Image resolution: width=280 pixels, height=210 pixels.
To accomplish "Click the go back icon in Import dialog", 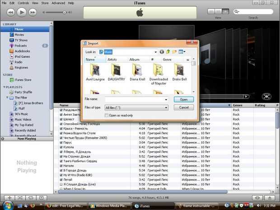I will pos(162,52).
